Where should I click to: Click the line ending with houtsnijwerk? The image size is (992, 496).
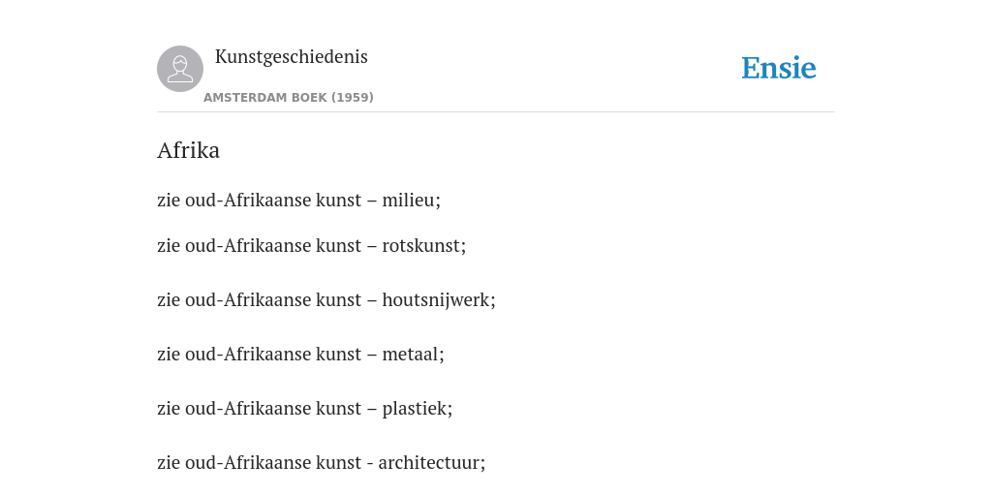click(326, 300)
